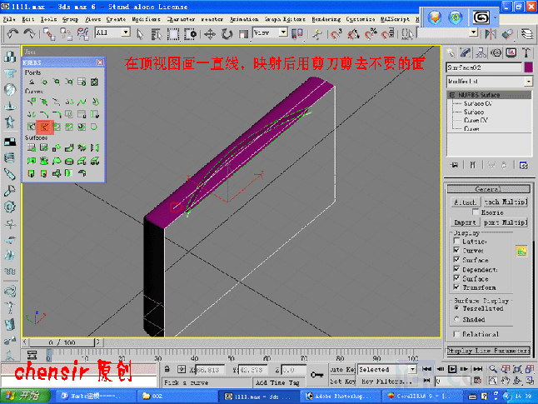This screenshot has height=404, width=538.
Task: Open Key Filters dialog
Action: 386,382
